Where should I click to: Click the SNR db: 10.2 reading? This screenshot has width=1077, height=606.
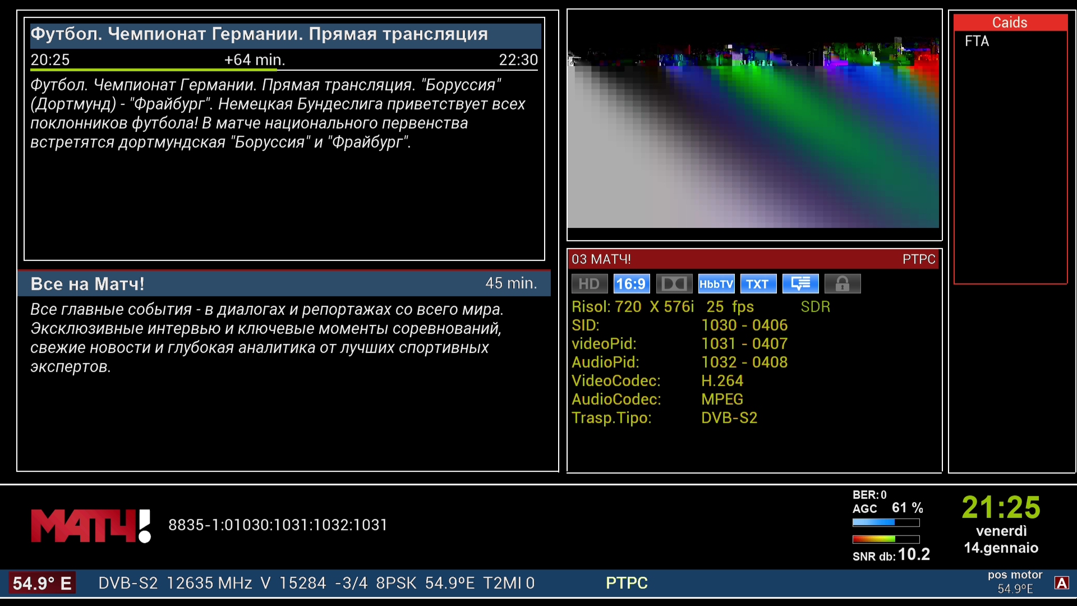[891, 555]
